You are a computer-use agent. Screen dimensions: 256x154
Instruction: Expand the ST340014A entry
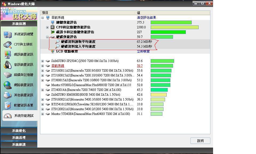tap(43, 90)
